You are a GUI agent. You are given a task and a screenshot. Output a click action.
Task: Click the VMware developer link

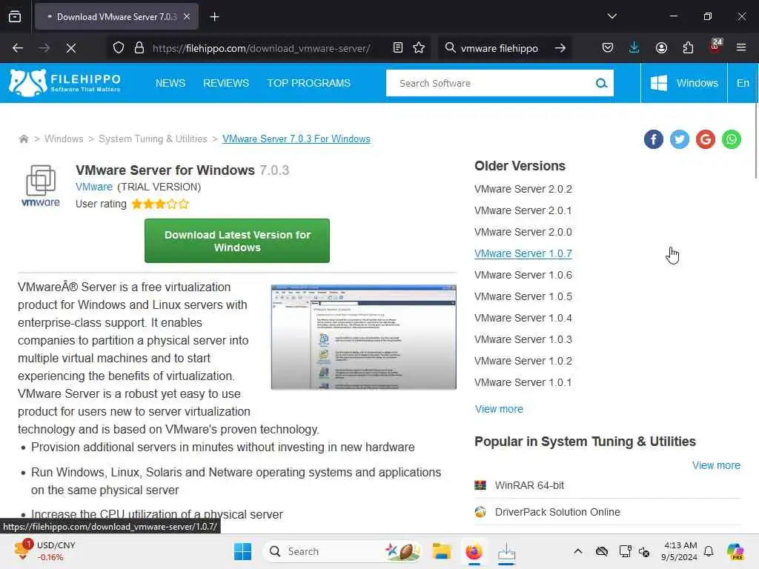point(94,187)
